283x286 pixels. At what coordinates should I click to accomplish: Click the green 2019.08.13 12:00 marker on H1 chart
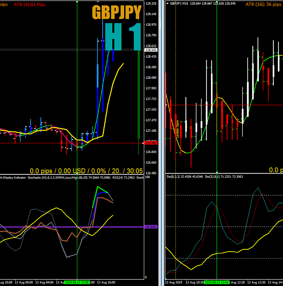pos(77,282)
